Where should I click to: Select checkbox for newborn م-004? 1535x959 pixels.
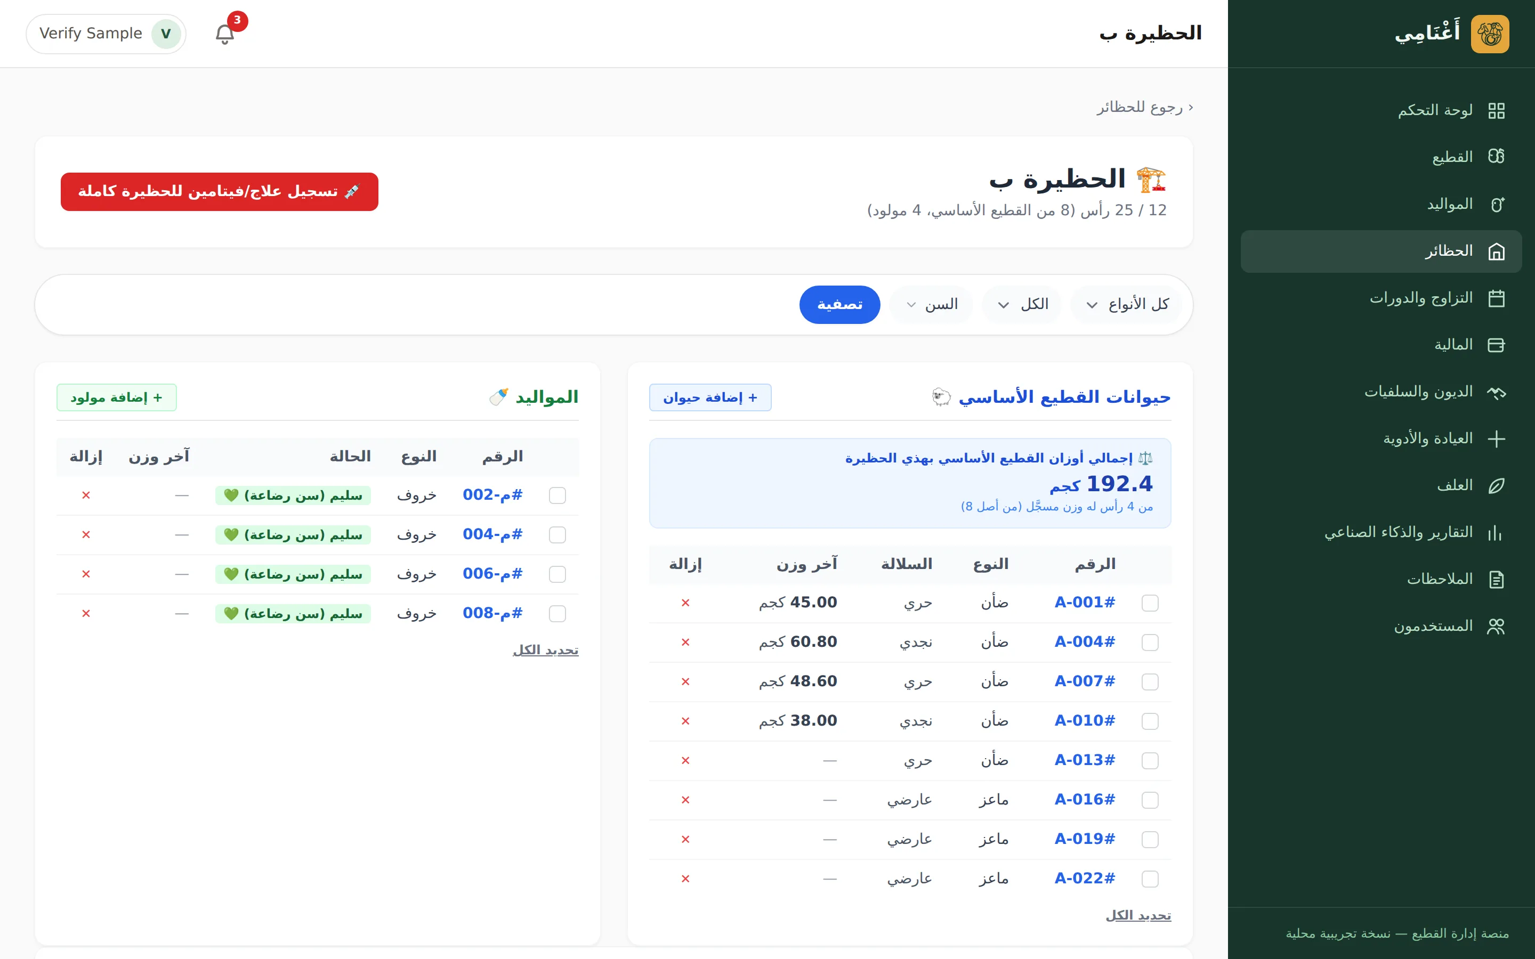click(x=557, y=535)
